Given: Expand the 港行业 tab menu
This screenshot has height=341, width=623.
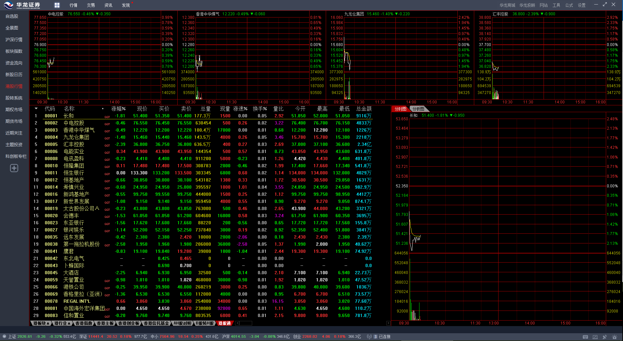Looking at the screenshot, I should pyautogui.click(x=62, y=323).
